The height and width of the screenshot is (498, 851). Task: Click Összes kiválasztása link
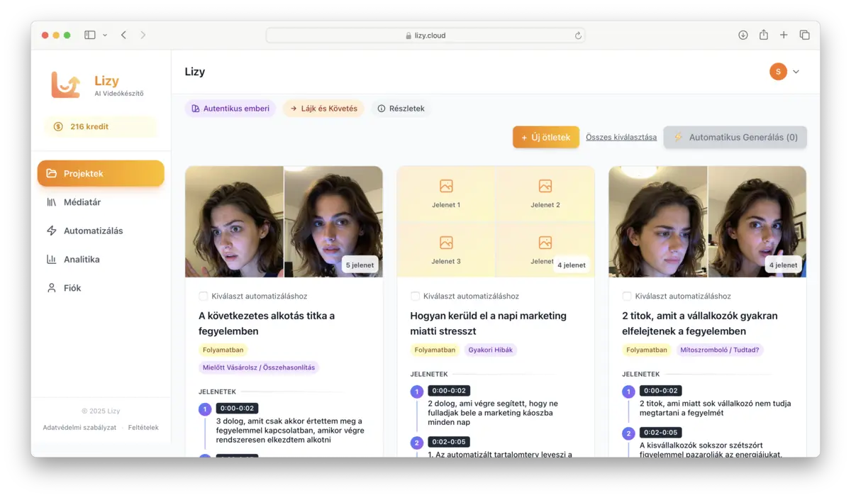pyautogui.click(x=621, y=138)
